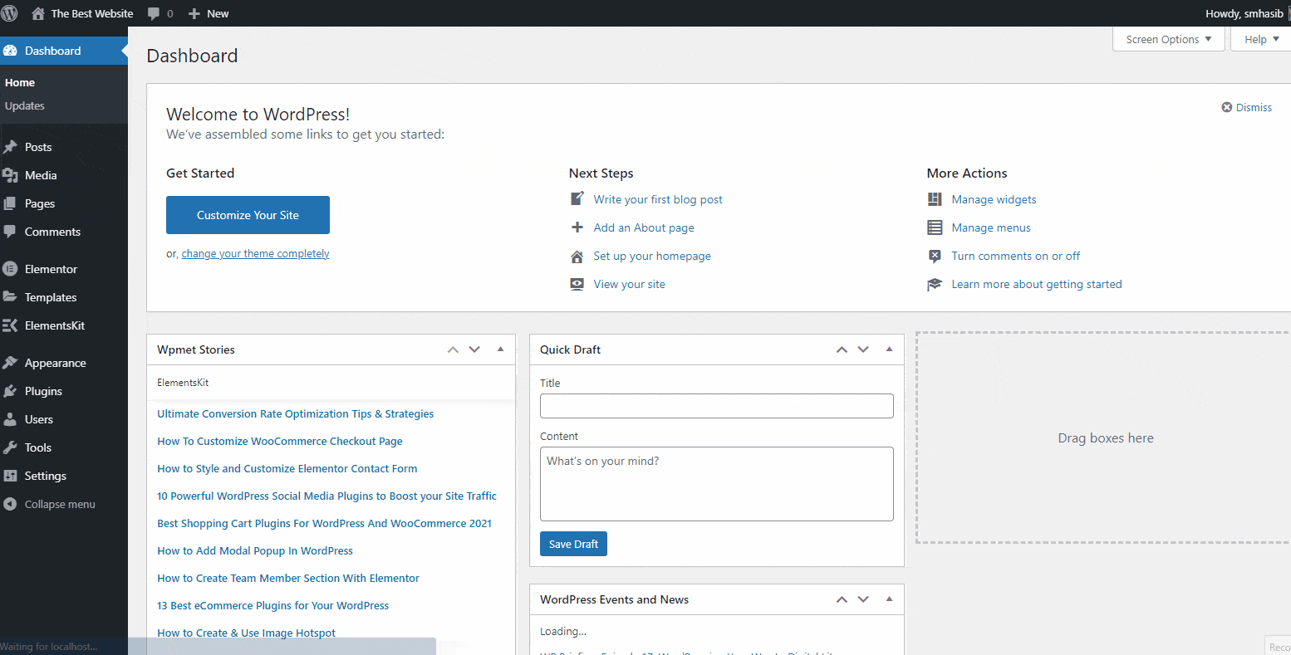Open the Settings menu label
The image size is (1291, 655).
click(46, 476)
